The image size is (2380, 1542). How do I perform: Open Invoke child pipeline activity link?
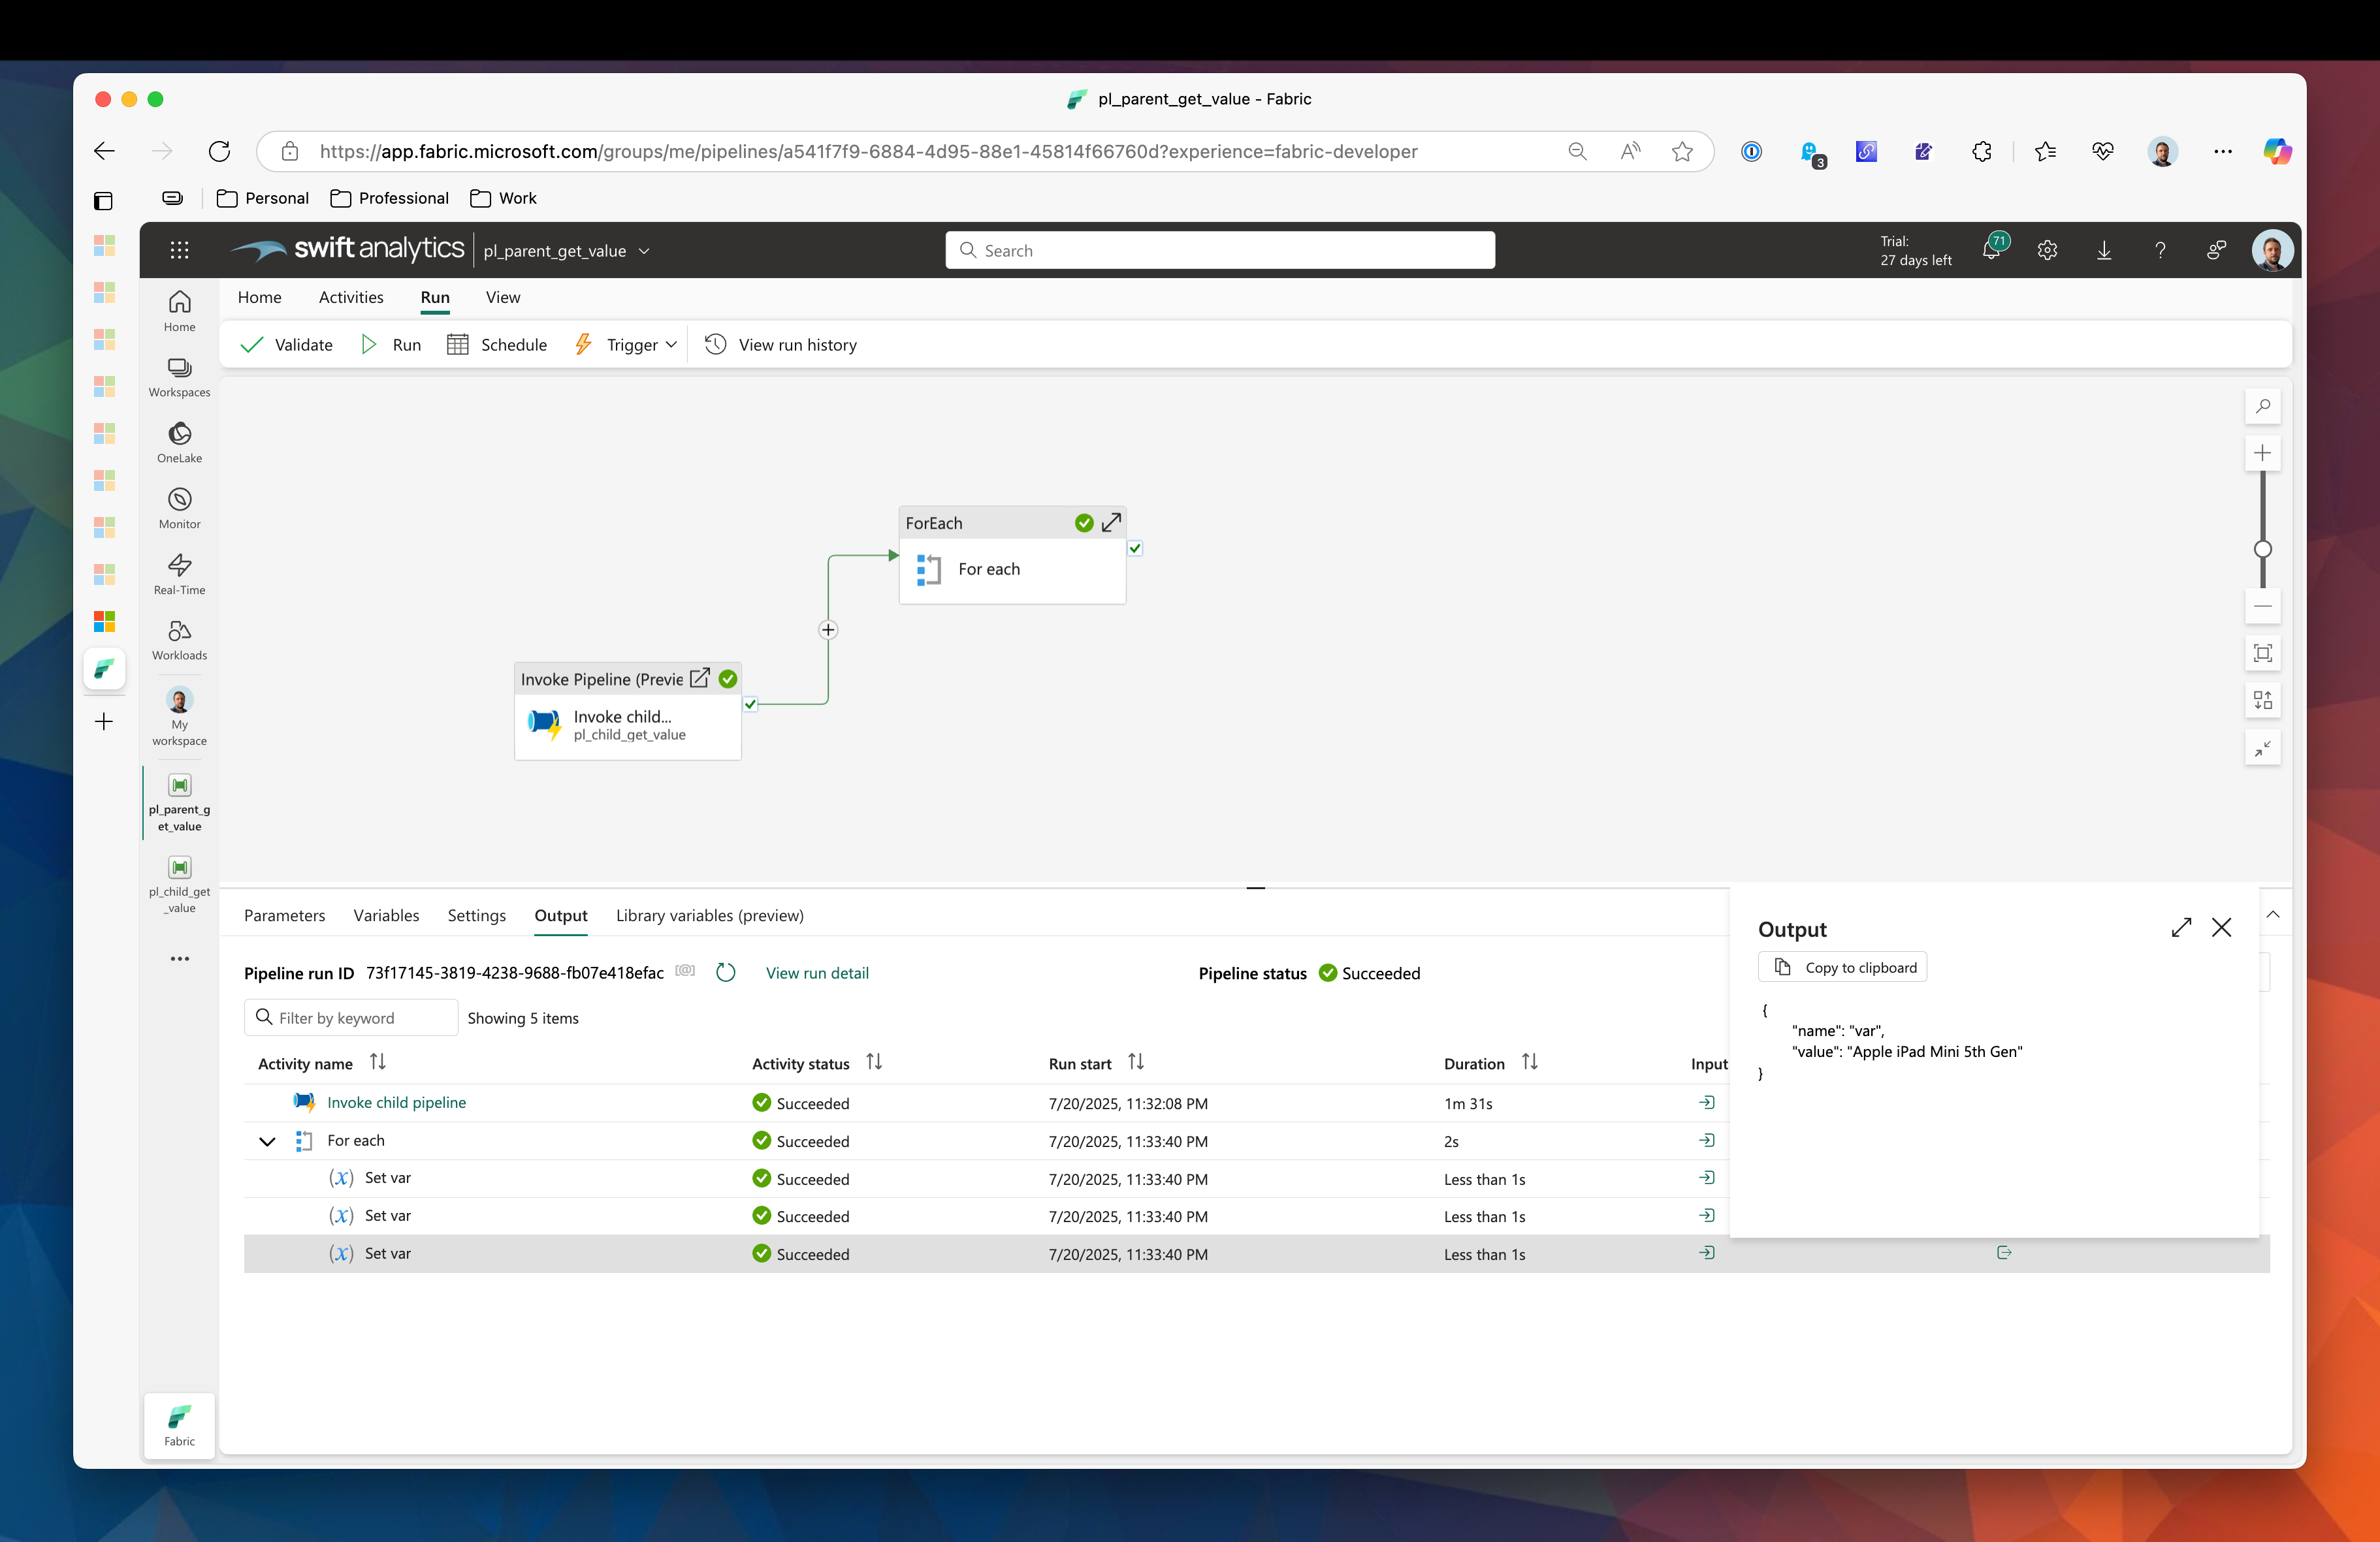coord(396,1102)
